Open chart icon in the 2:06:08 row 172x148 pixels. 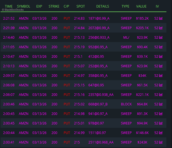[161, 85]
